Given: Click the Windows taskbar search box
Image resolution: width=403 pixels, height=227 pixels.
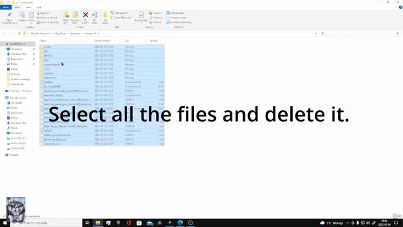Looking at the screenshot, I should click(46, 223).
